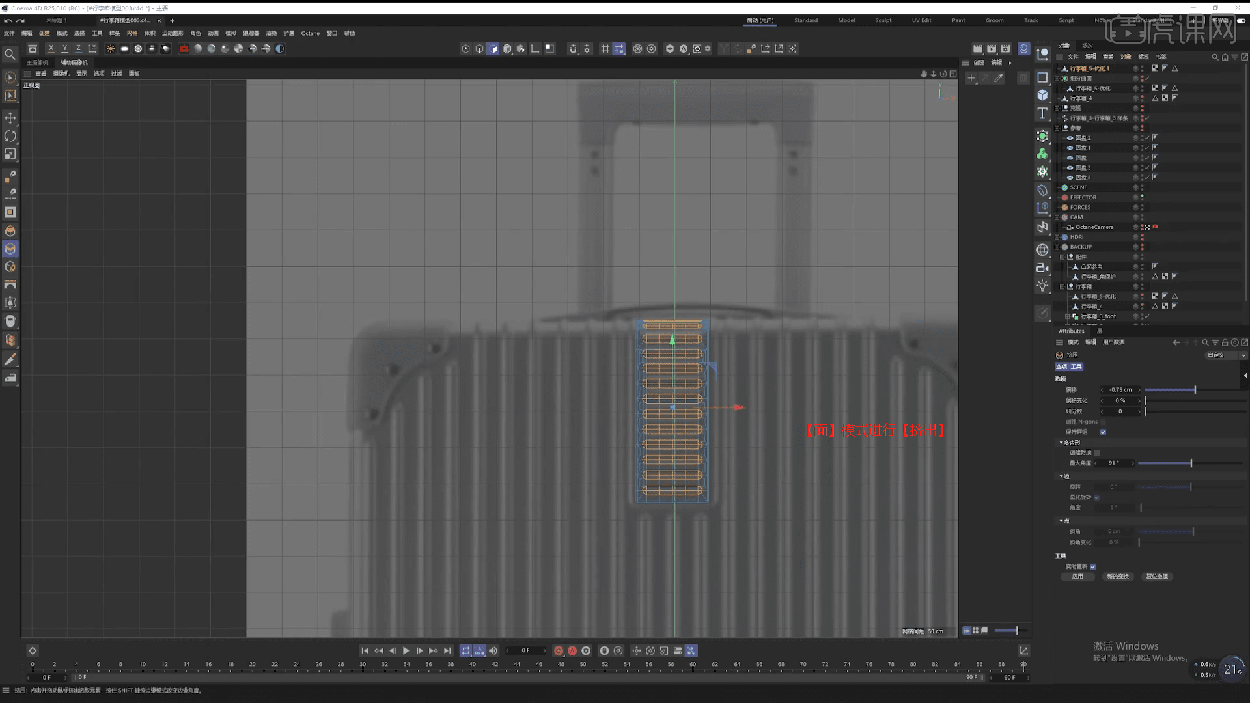The image size is (1250, 703).
Task: Toggle 实时更新 checkbox
Action: click(1092, 567)
